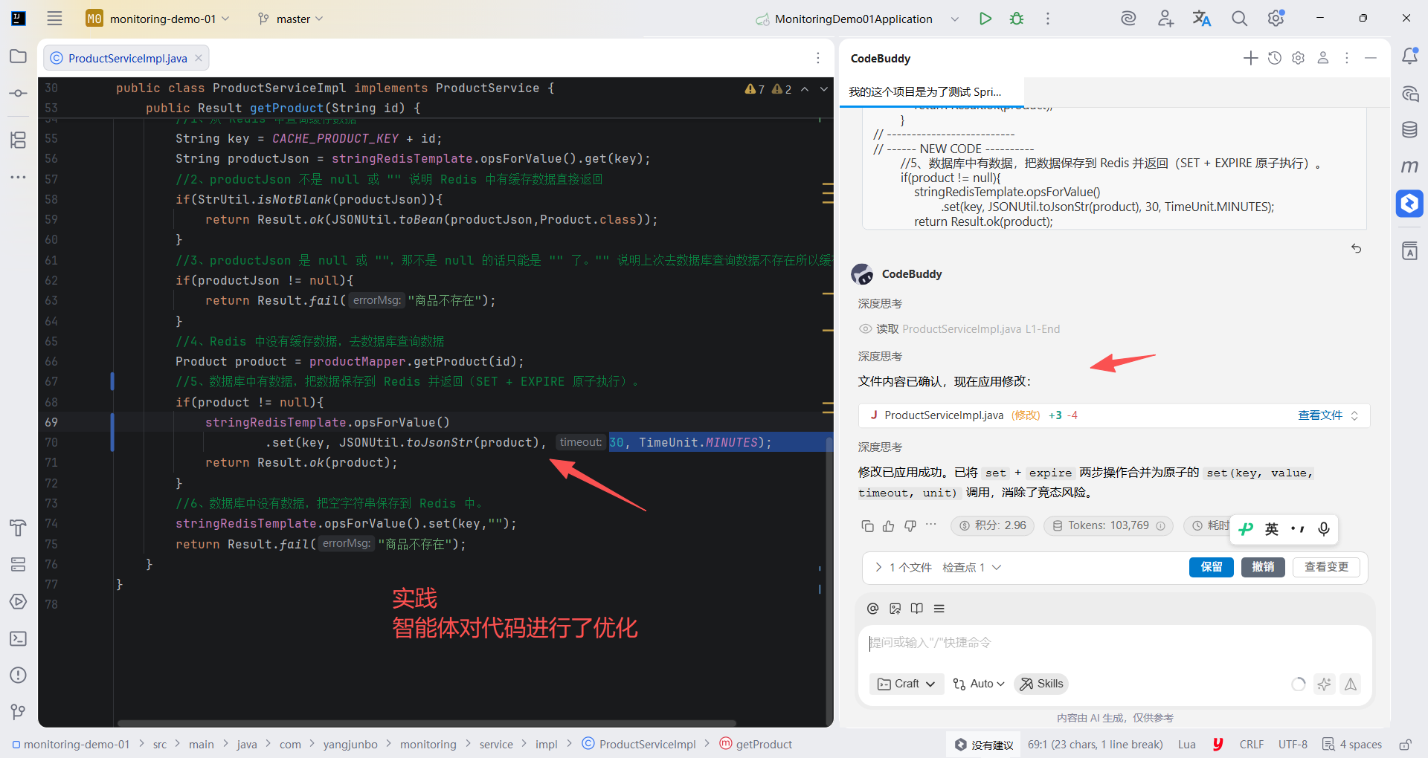1428x758 pixels.
Task: Expand ProductServiceImpl.java diff card
Action: pos(1354,415)
